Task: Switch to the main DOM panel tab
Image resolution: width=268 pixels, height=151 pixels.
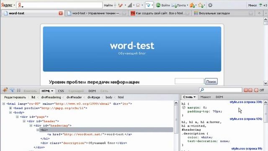Action: pos(92,91)
